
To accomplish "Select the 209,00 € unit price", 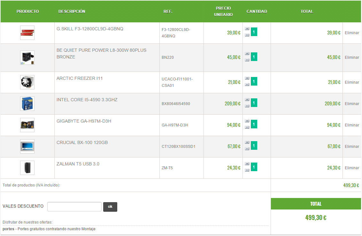I will [x=233, y=103].
